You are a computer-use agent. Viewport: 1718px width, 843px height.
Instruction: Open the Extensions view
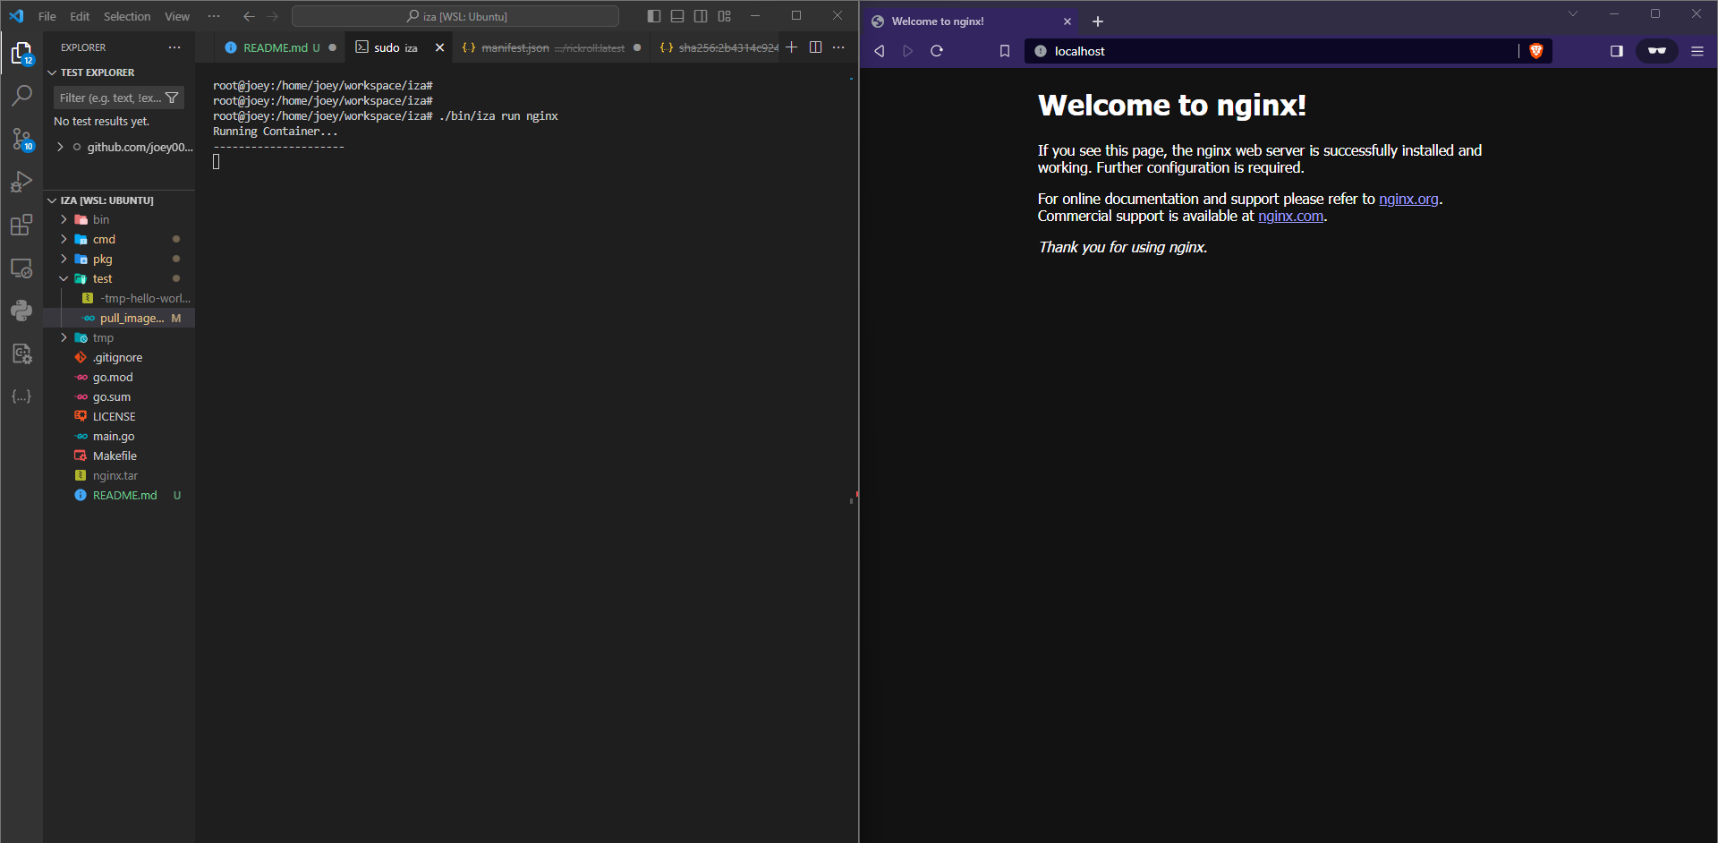point(21,225)
